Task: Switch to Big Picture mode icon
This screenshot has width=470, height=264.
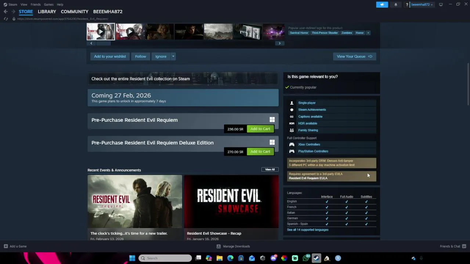Action: tap(441, 4)
